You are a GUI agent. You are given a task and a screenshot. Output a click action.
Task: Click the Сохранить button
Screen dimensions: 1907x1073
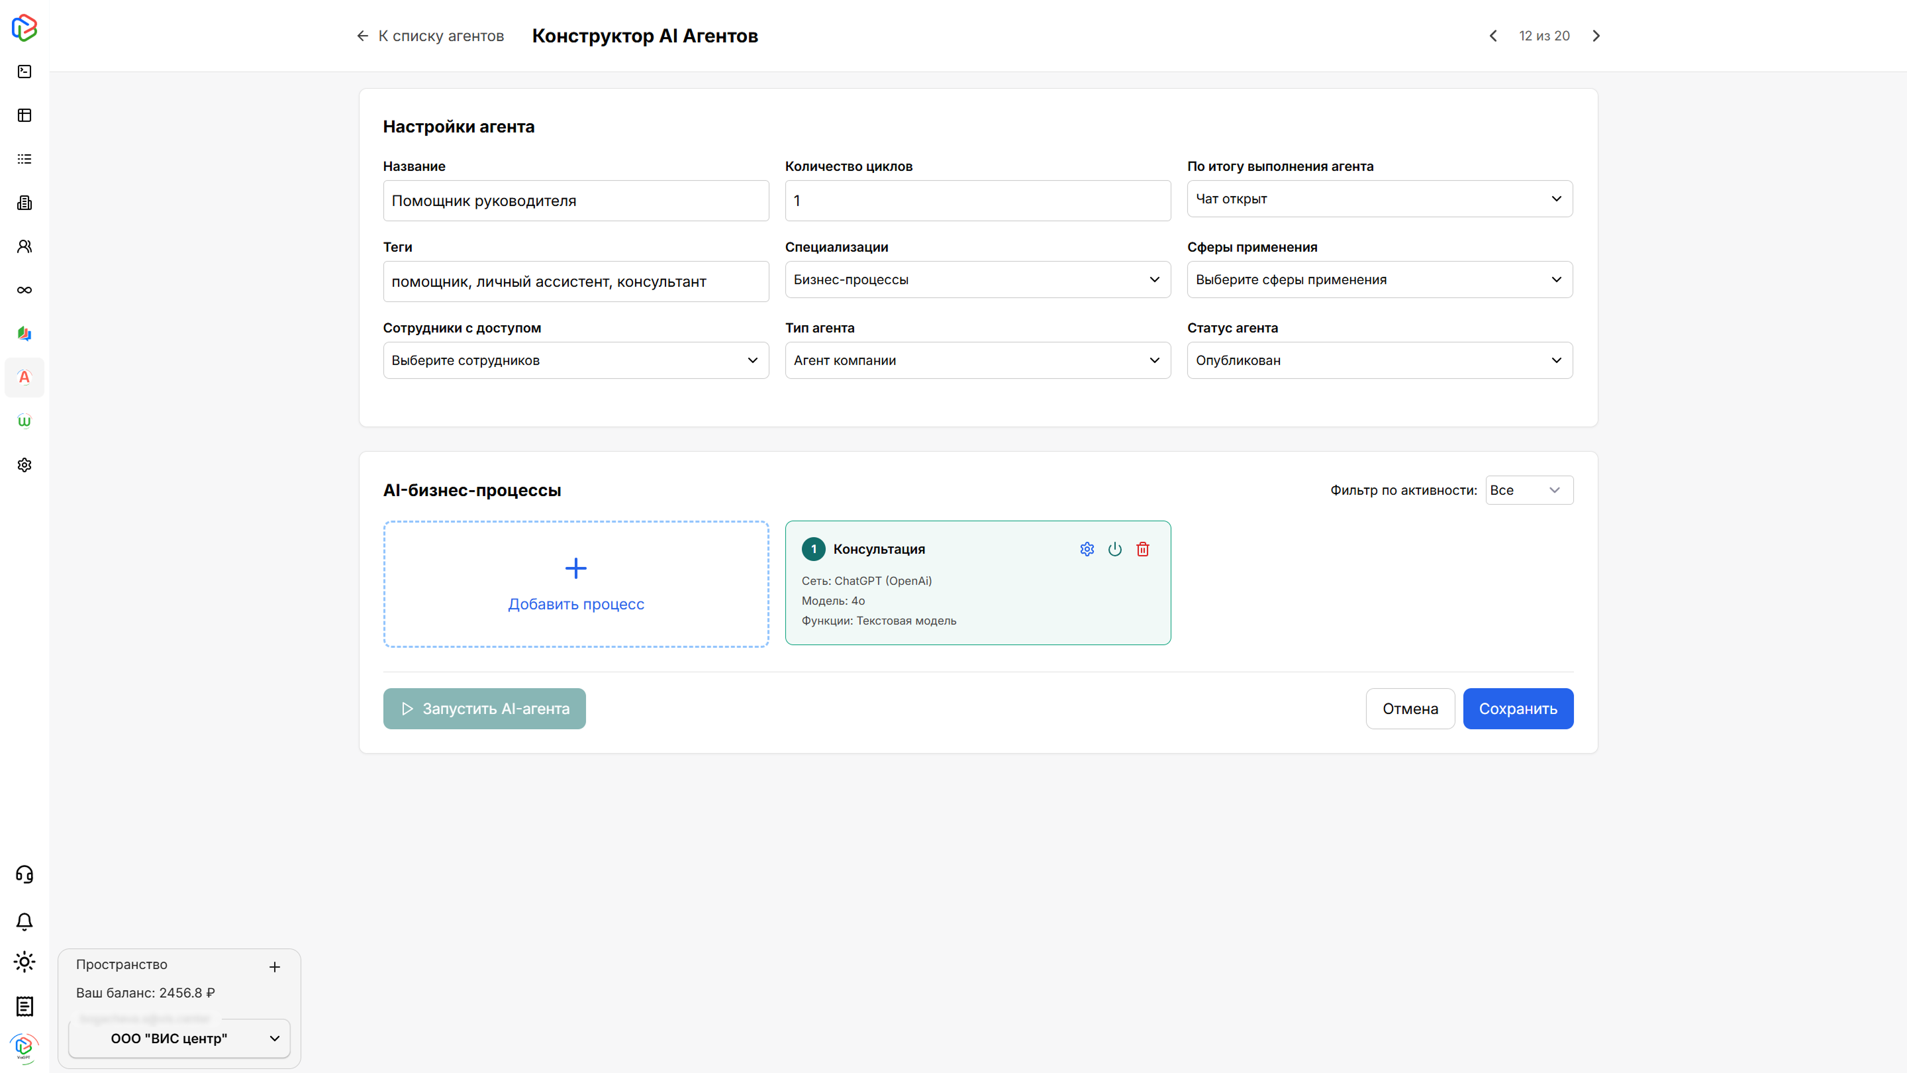click(1518, 708)
